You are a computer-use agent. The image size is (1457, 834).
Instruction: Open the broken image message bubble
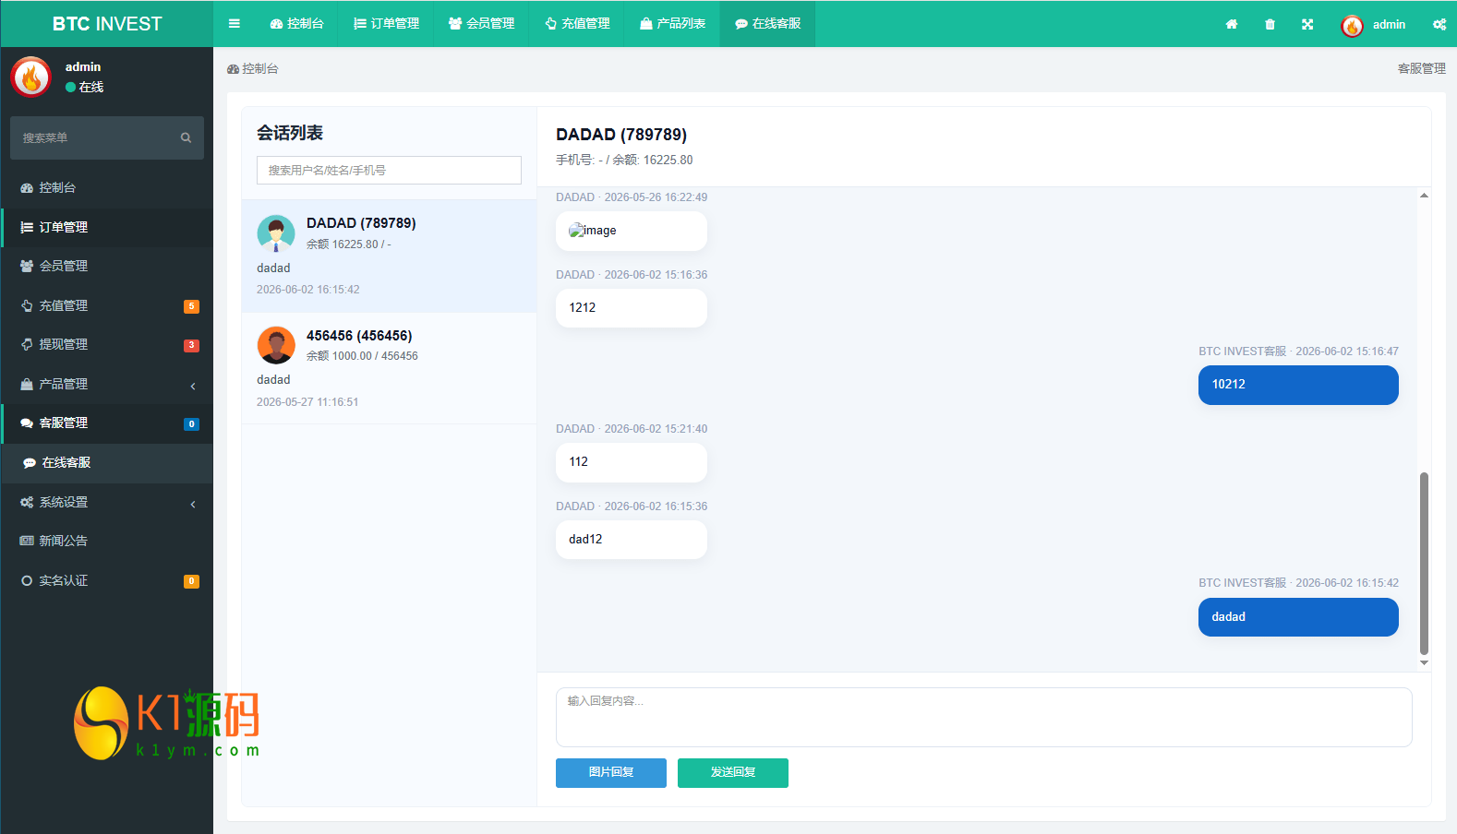[632, 231]
